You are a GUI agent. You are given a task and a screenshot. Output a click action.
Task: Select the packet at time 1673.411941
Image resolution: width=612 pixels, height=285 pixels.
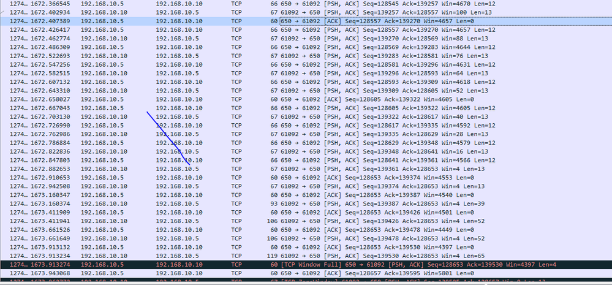coord(306,221)
